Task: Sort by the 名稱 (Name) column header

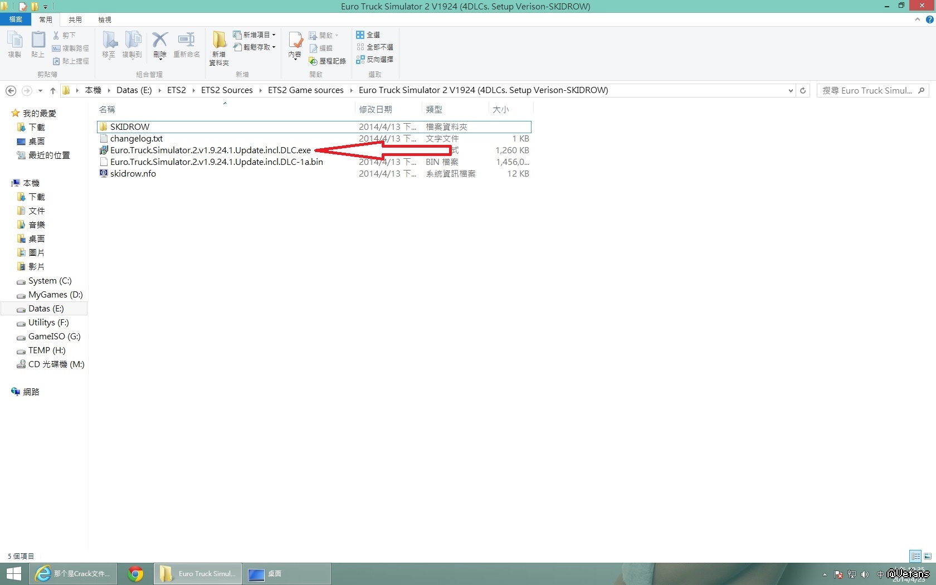Action: point(225,109)
